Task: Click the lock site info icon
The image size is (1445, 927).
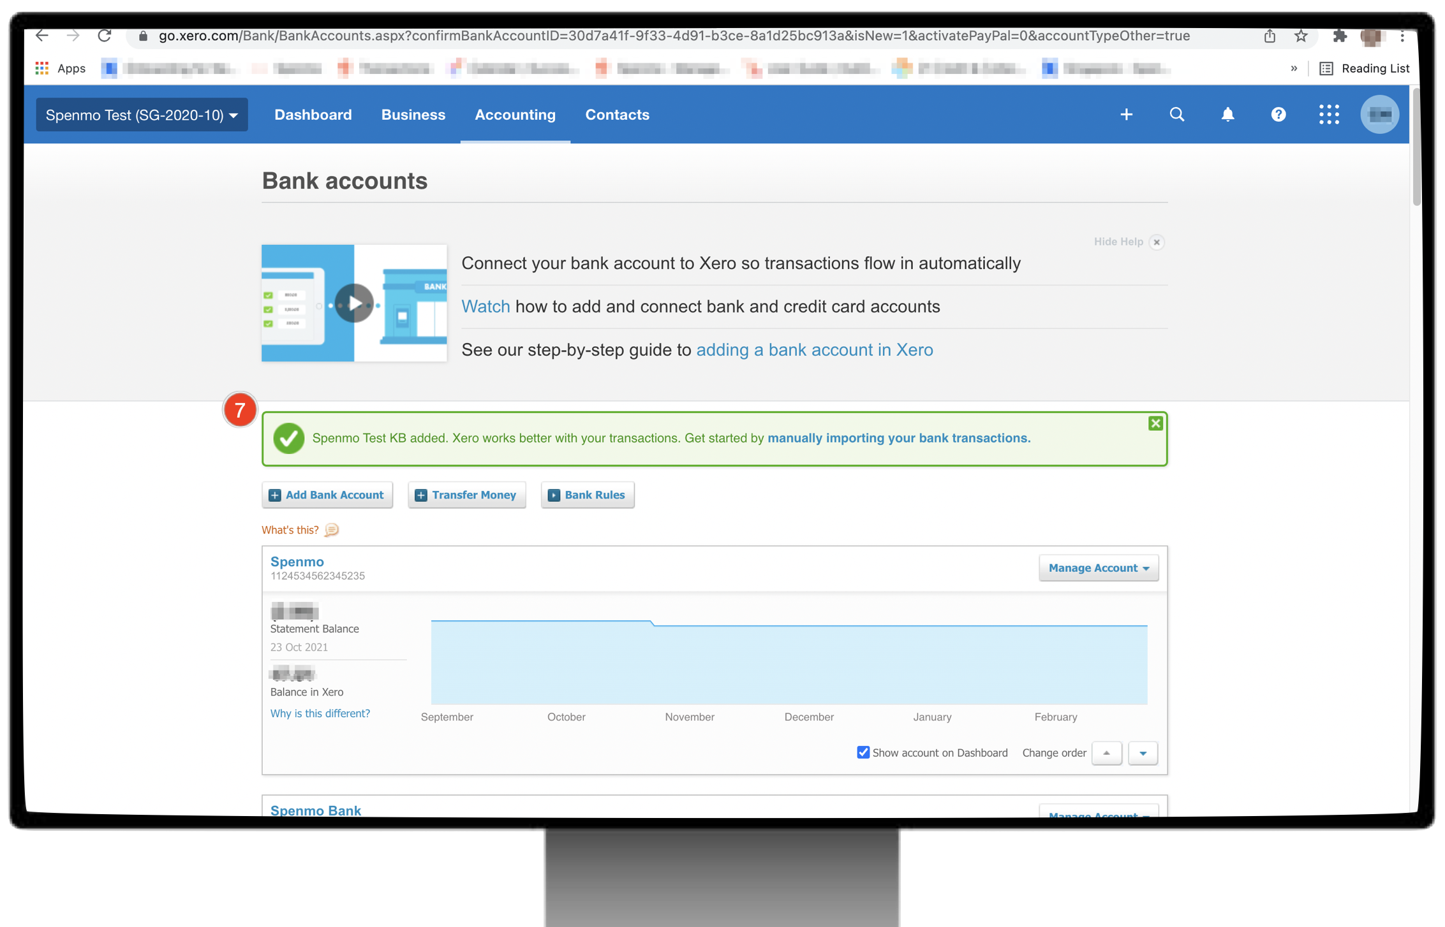Action: (x=144, y=36)
